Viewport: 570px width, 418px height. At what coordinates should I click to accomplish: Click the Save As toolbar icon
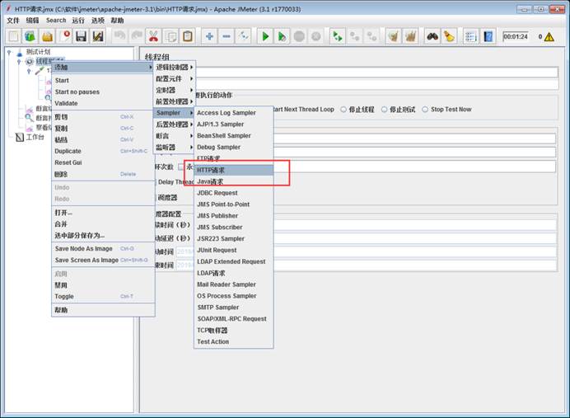tap(98, 36)
